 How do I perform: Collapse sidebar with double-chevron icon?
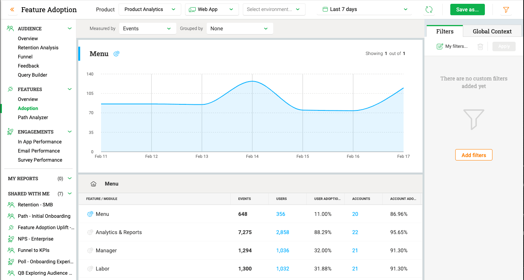coord(13,9)
